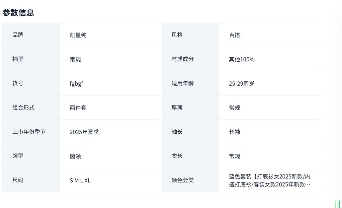Click the 袖长 value 长袖

tap(234, 132)
